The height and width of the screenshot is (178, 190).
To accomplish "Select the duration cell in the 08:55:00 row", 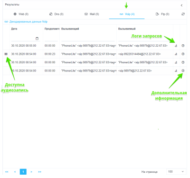I will tap(50, 46).
